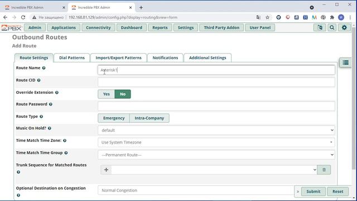Open the browser extensions puzzle icon

tap(332, 17)
